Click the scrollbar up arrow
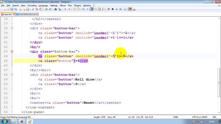 coord(219,18)
